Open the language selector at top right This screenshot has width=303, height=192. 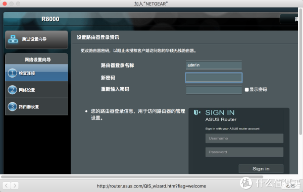coord(289,19)
